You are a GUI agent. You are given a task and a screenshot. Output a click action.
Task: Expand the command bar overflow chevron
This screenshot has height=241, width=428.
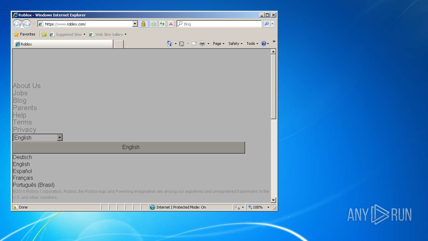click(274, 42)
